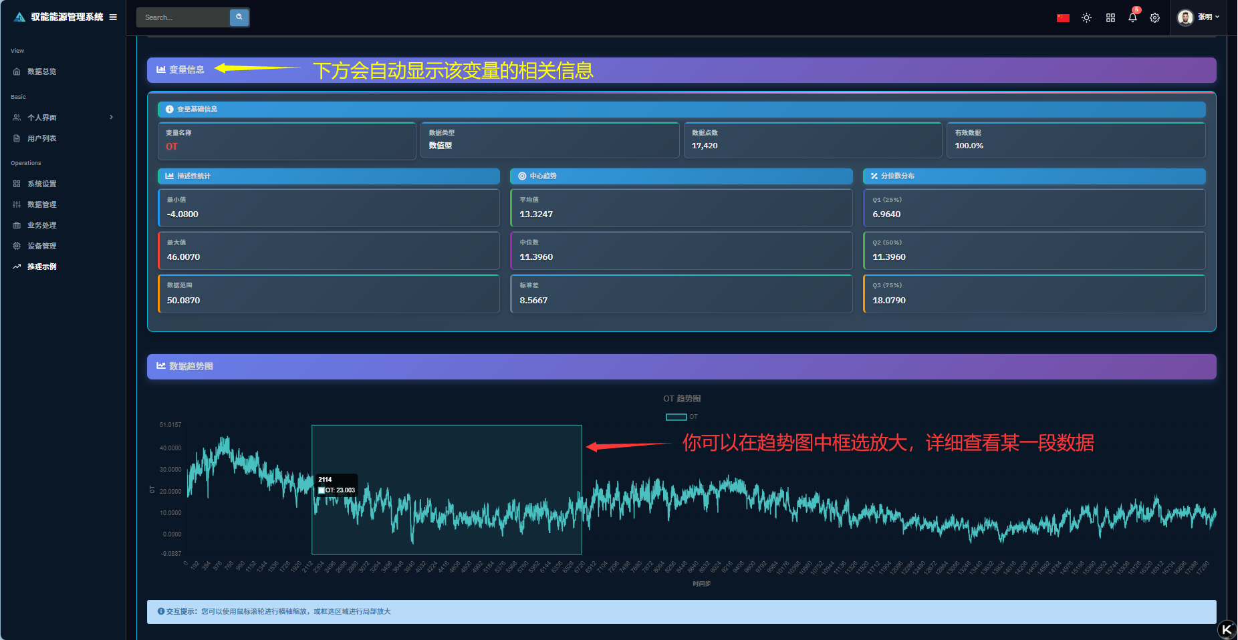This screenshot has height=640, width=1238.
Task: Open the apps grid icon
Action: click(x=1110, y=18)
